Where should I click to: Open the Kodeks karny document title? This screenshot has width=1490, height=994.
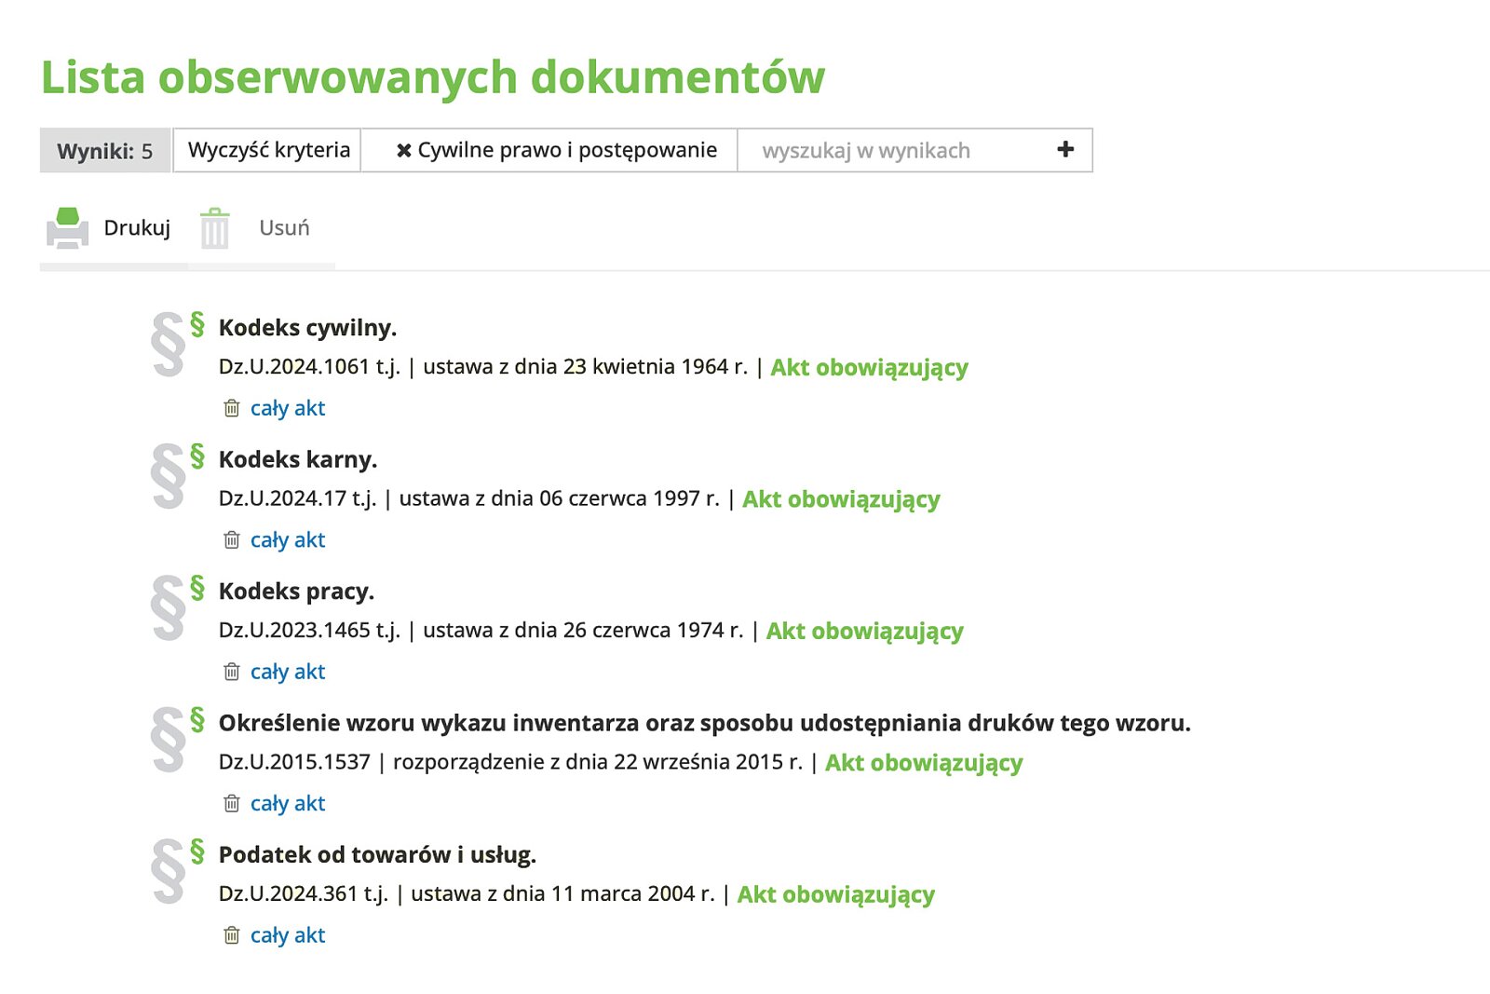[297, 459]
